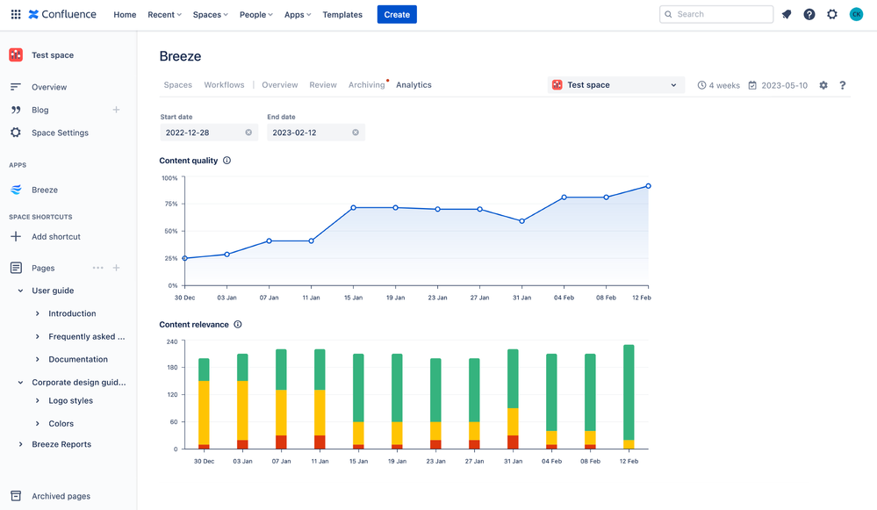Show the Content relevance info icon
The width and height of the screenshot is (877, 510).
(x=238, y=325)
